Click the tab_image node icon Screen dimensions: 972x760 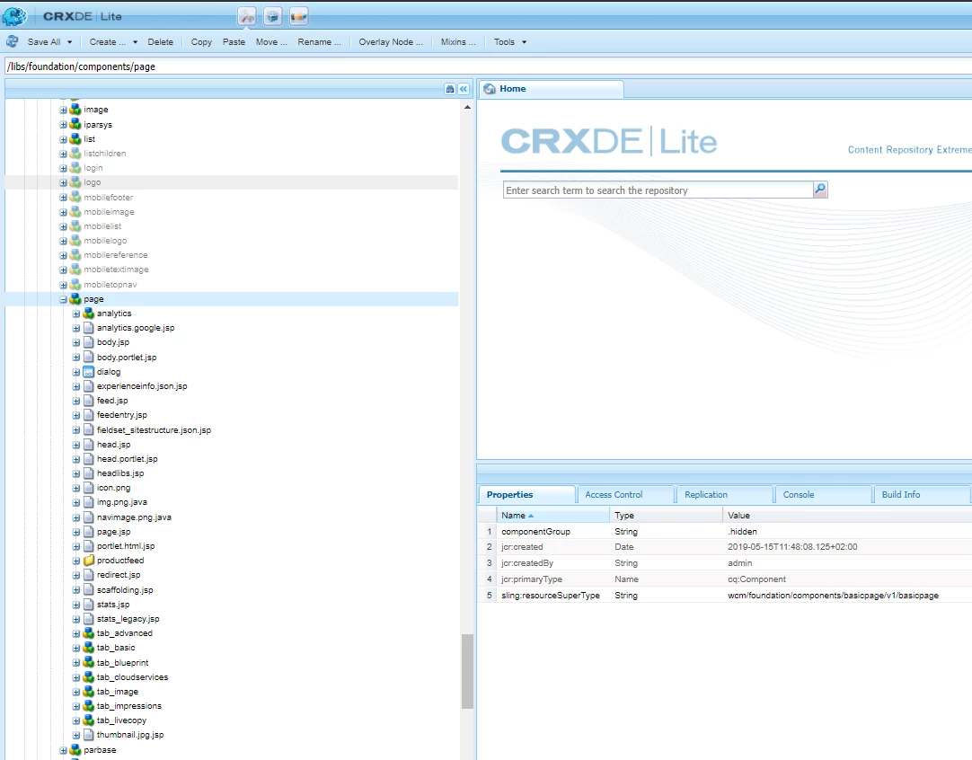[x=89, y=691]
